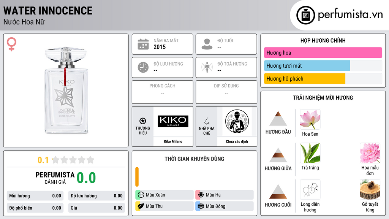Click the clock icon for Độ lưu hương
389x219 pixels.
143,67
